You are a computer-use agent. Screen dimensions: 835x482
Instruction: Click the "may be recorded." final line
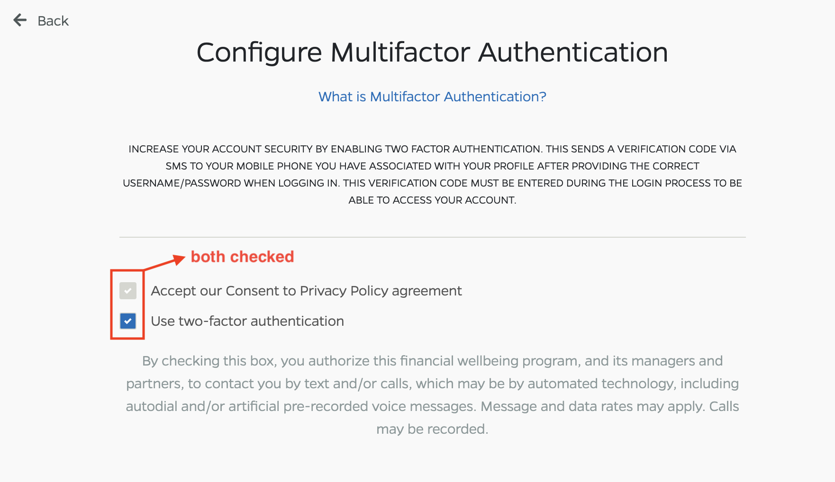click(432, 429)
